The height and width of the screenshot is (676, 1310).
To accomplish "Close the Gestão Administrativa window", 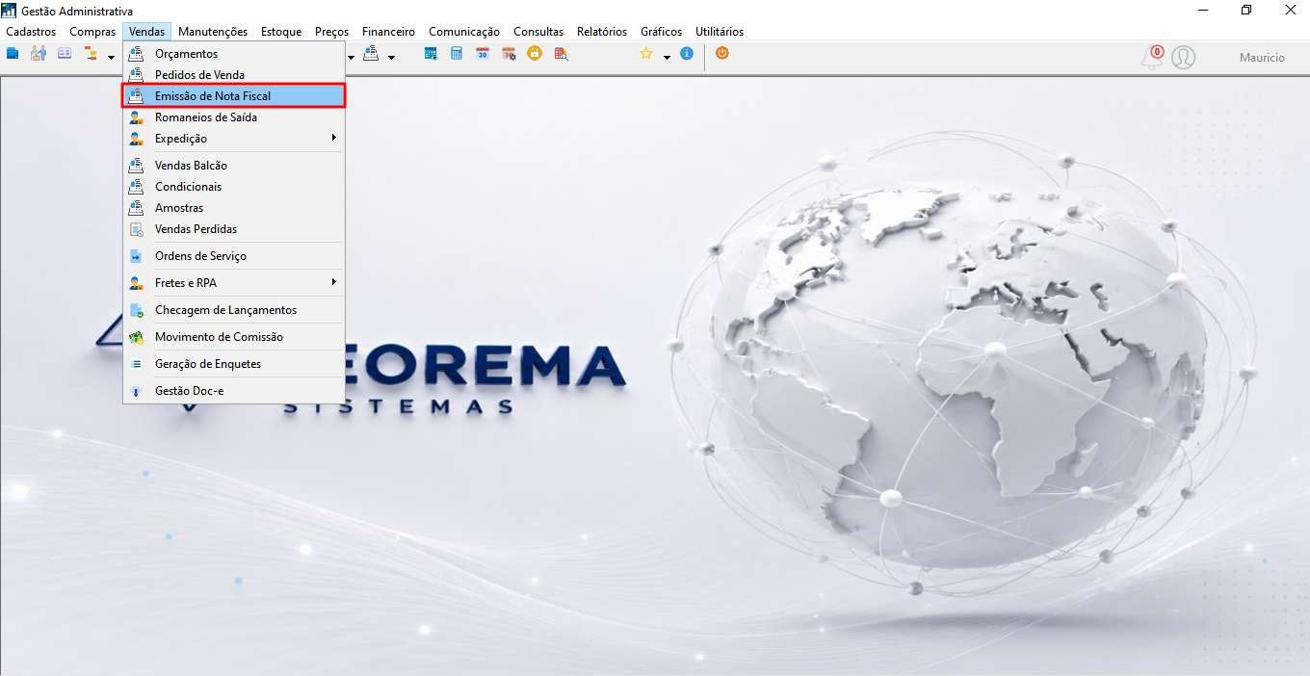I will [x=1290, y=10].
